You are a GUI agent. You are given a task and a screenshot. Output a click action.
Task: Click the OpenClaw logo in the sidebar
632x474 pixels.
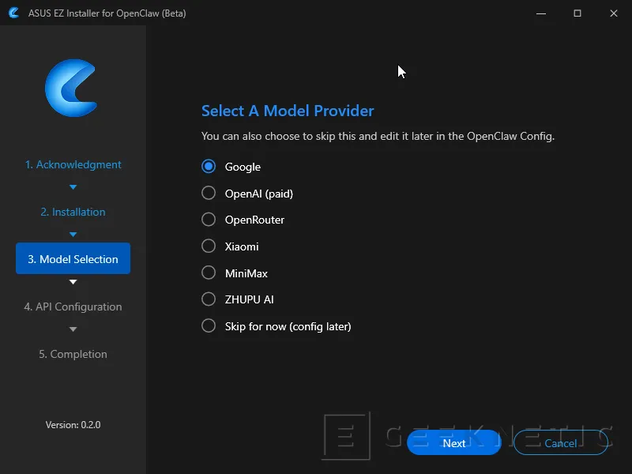[72, 88]
